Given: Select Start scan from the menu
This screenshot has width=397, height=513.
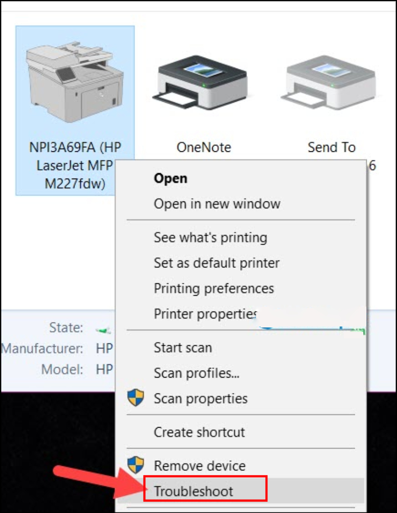Looking at the screenshot, I should pyautogui.click(x=184, y=348).
